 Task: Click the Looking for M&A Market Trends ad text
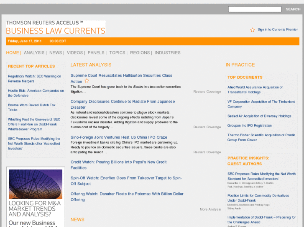(x=35, y=209)
